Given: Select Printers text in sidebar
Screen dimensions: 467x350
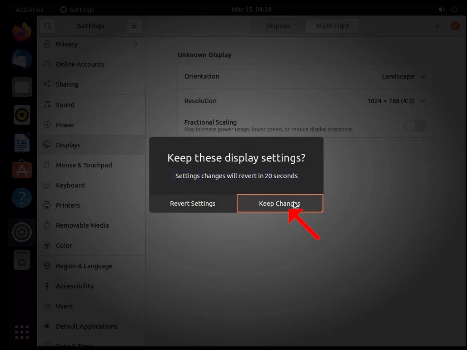Looking at the screenshot, I should [68, 205].
